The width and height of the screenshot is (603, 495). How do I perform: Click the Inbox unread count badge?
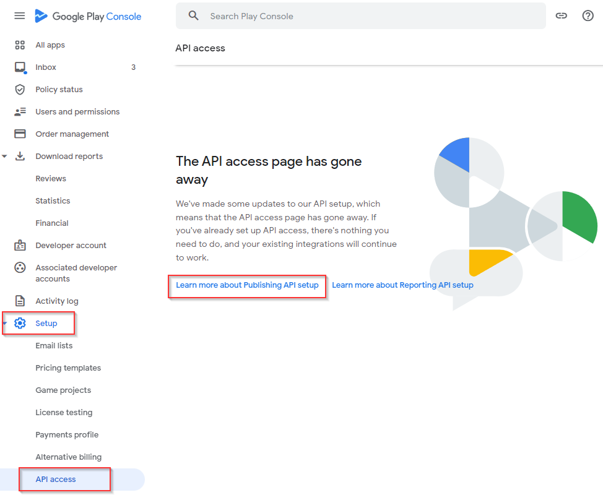pyautogui.click(x=133, y=67)
